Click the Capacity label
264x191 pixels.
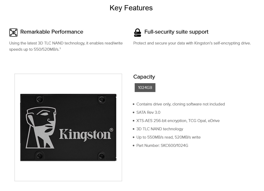point(144,77)
